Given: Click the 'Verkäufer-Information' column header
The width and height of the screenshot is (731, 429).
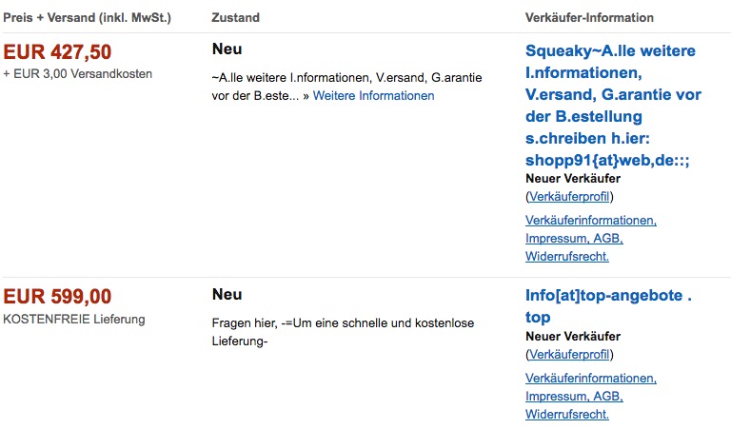Looking at the screenshot, I should (589, 18).
